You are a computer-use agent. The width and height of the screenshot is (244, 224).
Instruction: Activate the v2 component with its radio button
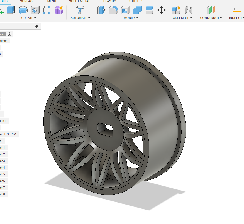[x=9, y=34]
